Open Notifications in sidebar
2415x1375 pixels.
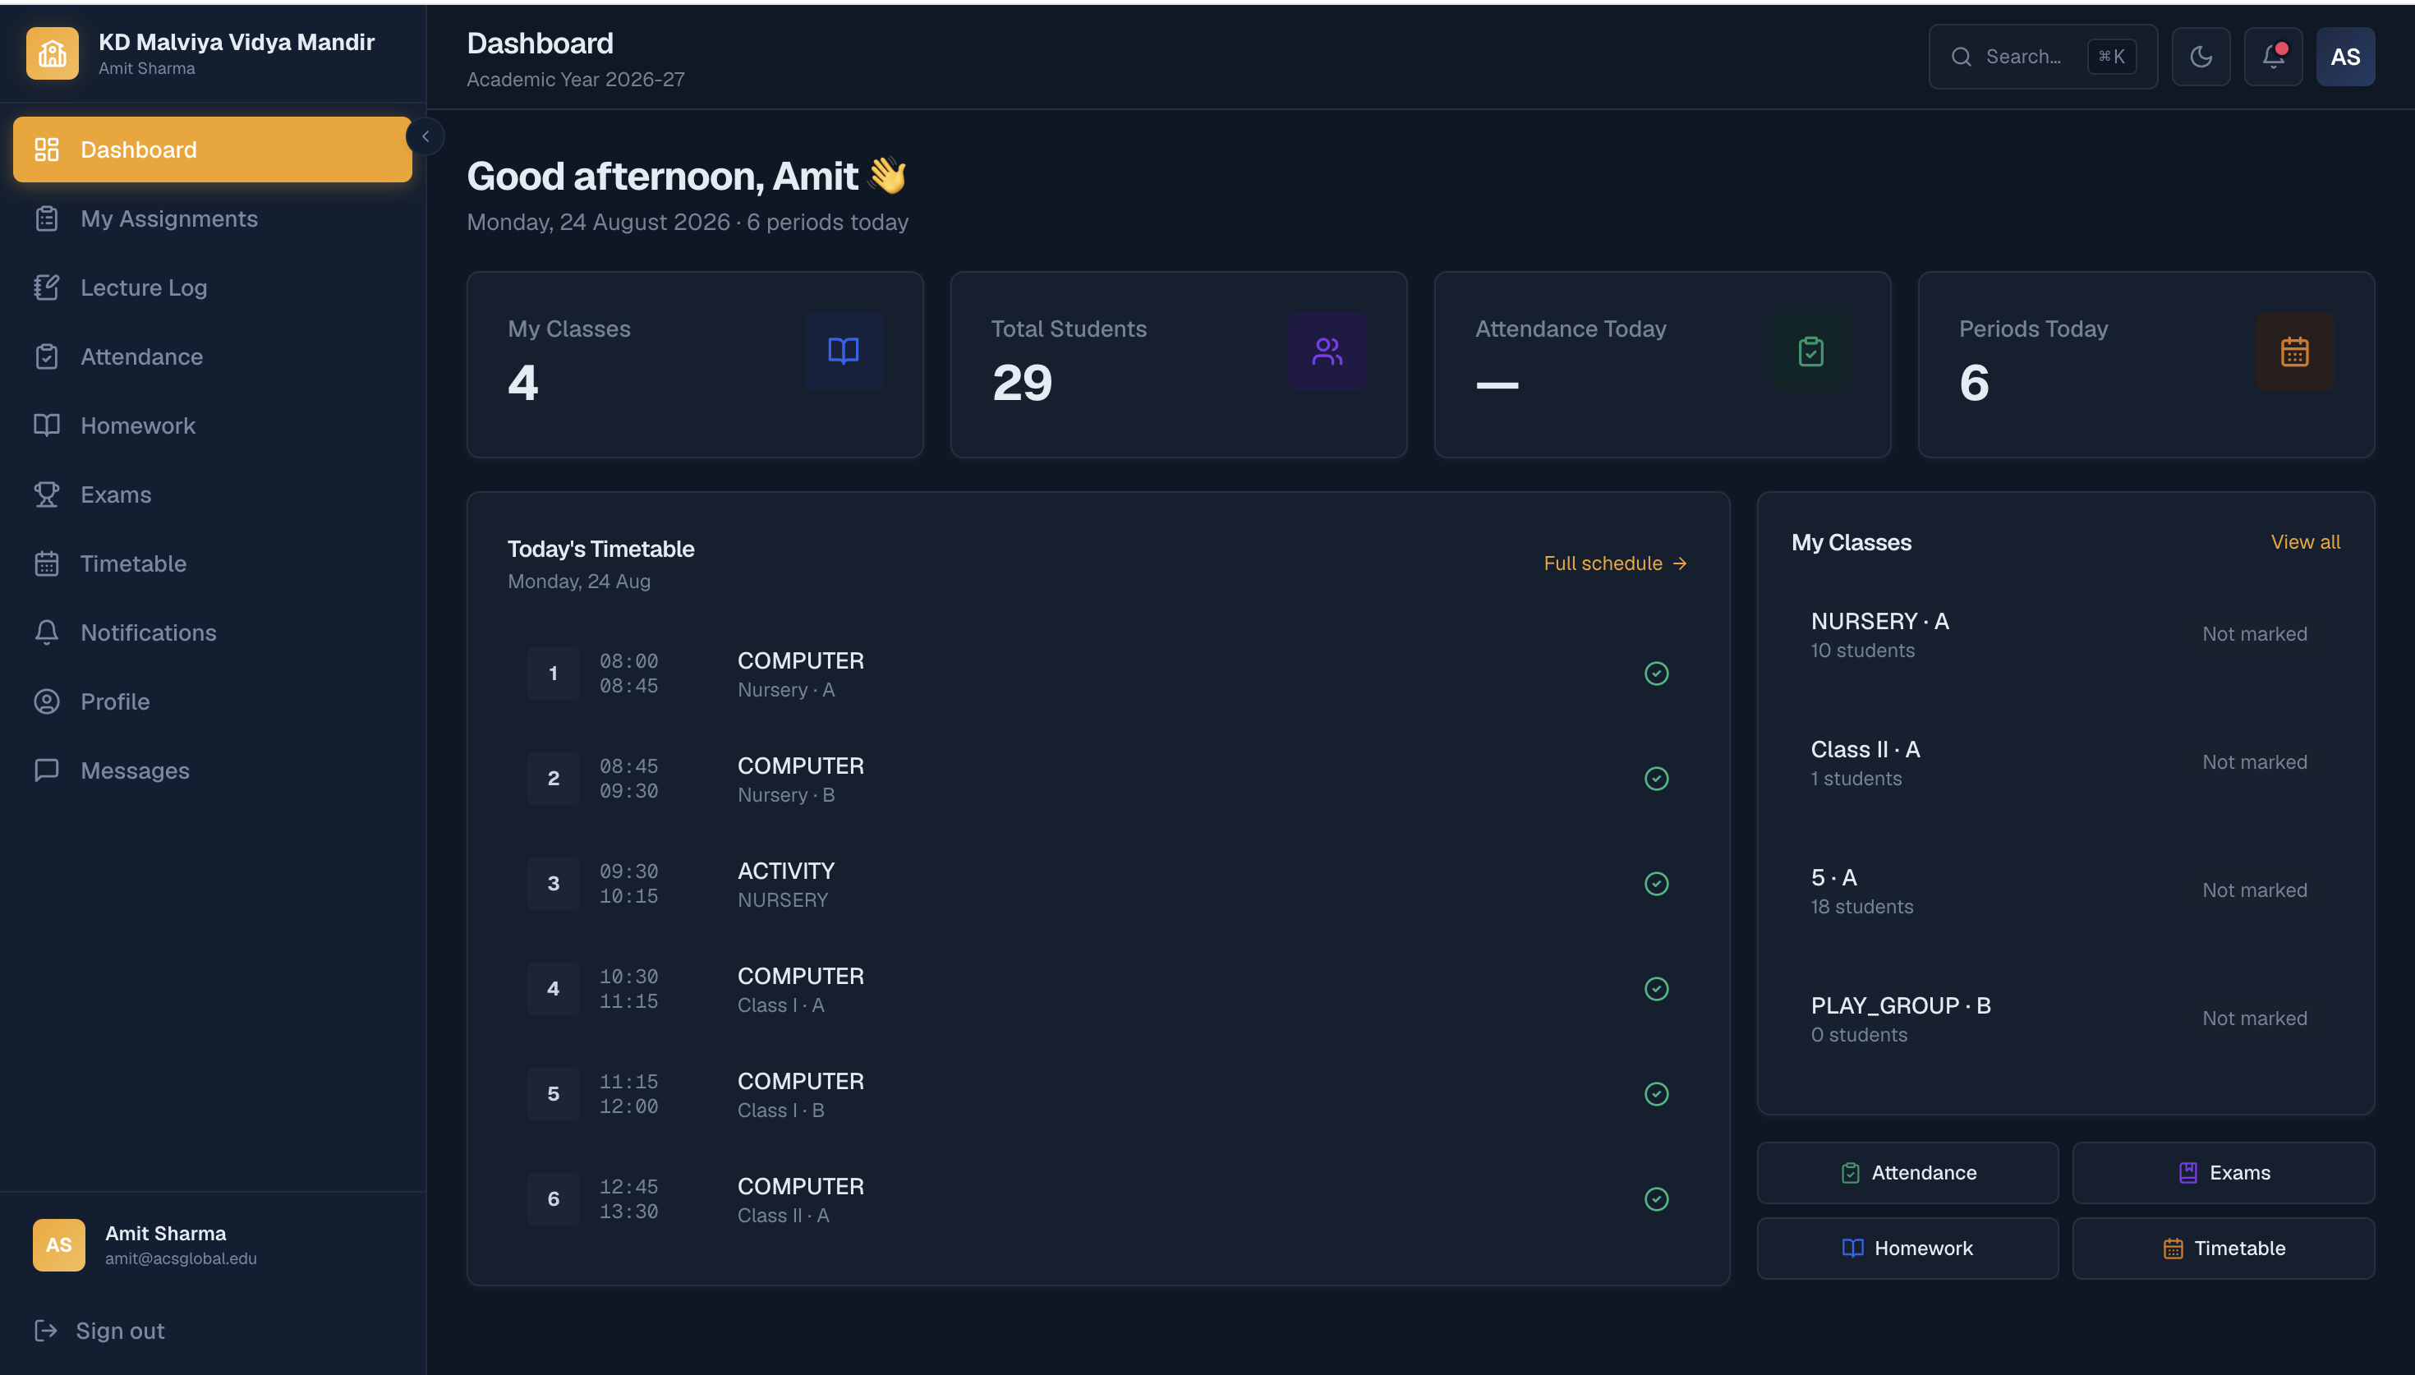pos(213,632)
